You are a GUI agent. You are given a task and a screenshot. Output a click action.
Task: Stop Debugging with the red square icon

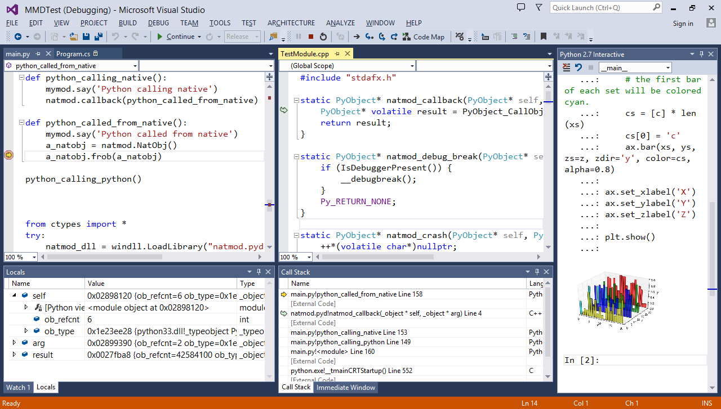[x=311, y=37]
